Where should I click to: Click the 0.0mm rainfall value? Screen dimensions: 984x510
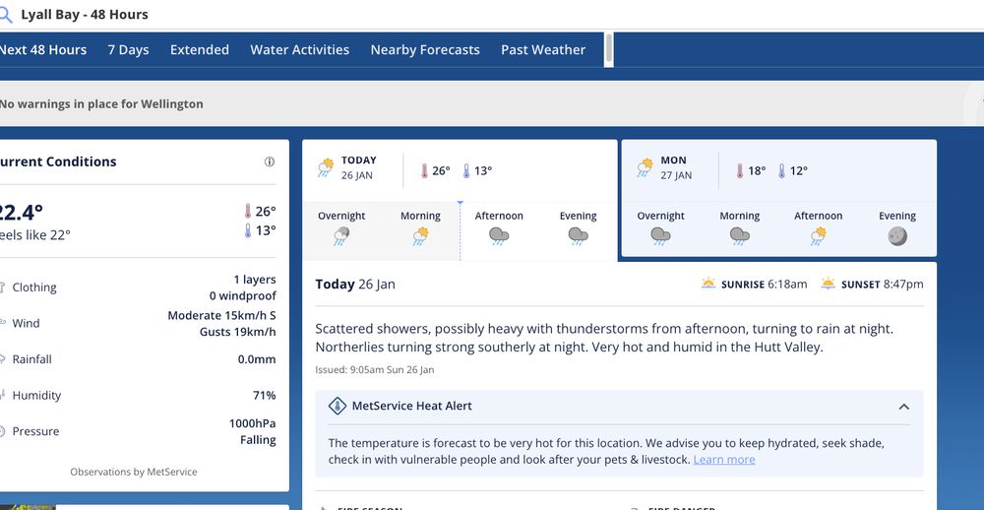click(257, 359)
